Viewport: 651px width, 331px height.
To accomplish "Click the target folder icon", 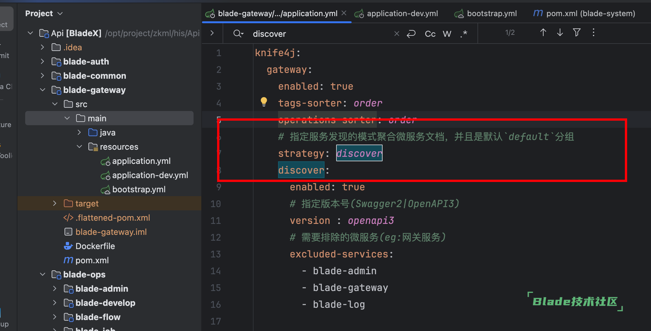I will (68, 204).
